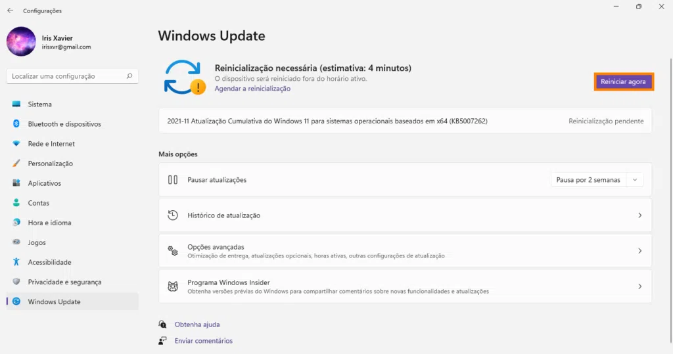
Task: Click the Windows Update sidebar icon
Action: tap(16, 301)
